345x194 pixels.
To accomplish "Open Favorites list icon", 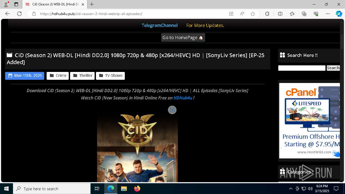I will [x=292, y=14].
